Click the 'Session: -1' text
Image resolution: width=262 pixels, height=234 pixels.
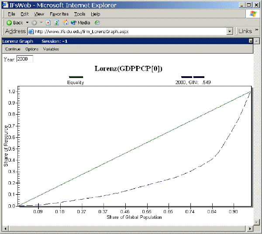[x=55, y=41]
